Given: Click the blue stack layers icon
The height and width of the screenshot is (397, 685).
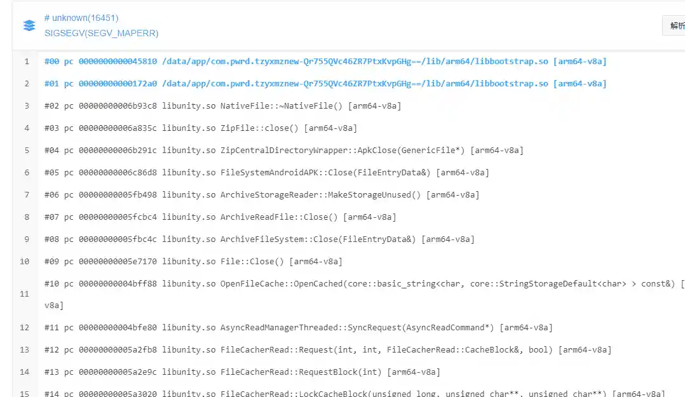Looking at the screenshot, I should (x=29, y=25).
